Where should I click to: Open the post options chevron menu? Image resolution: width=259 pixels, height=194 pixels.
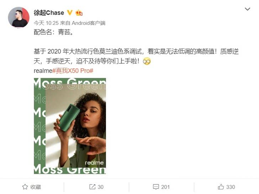(247, 9)
